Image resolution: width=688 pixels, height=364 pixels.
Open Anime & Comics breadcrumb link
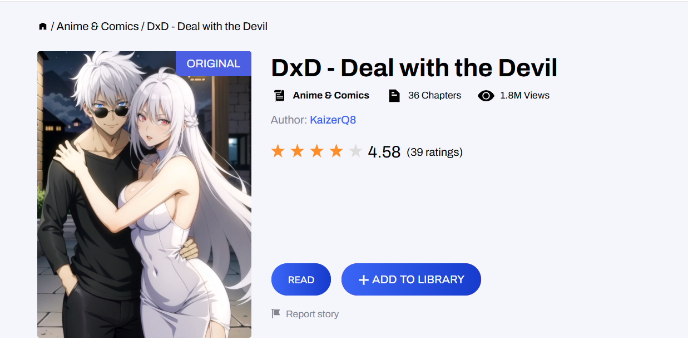pyautogui.click(x=98, y=26)
